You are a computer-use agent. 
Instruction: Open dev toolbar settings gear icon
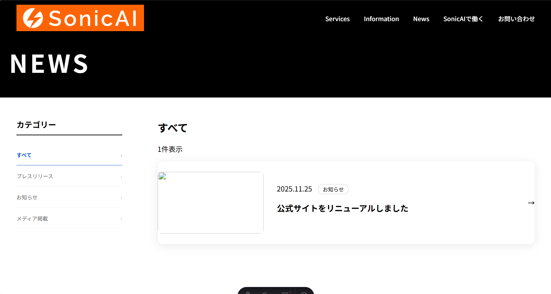click(304, 292)
